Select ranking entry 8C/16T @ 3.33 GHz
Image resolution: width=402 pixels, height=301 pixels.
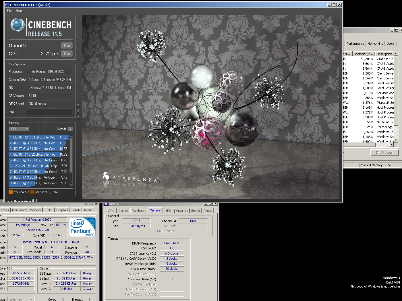tap(38, 137)
